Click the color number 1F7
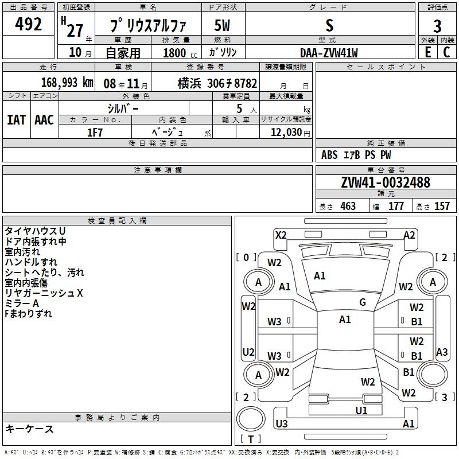Viewport: 459px width, 459px height. click(95, 133)
